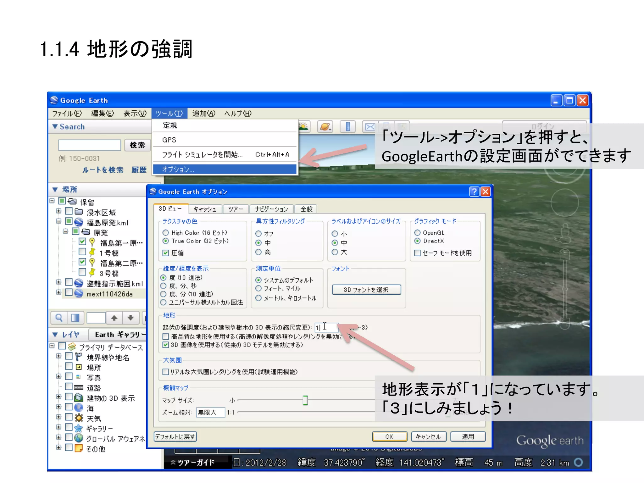Select 度、分、秒 coordinate format

pos(163,286)
